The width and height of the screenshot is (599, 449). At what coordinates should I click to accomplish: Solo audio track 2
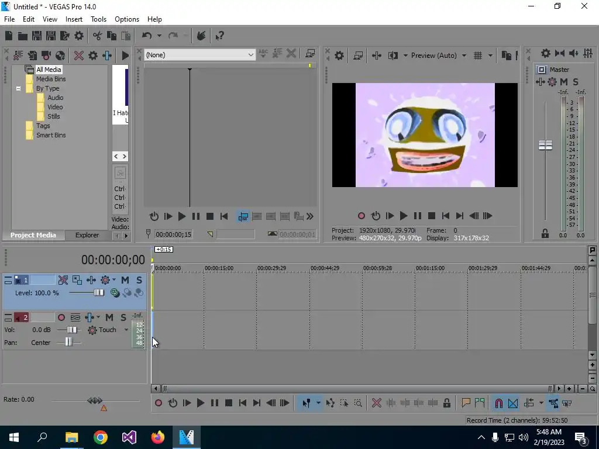pyautogui.click(x=123, y=317)
